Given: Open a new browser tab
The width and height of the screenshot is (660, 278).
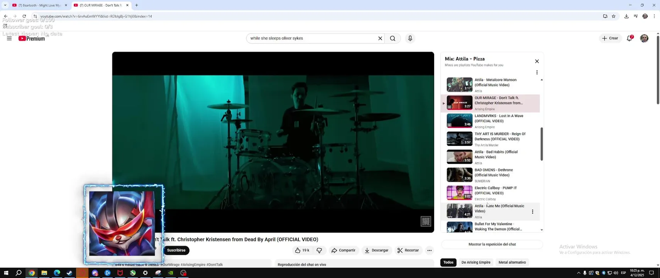Looking at the screenshot, I should pos(137,5).
